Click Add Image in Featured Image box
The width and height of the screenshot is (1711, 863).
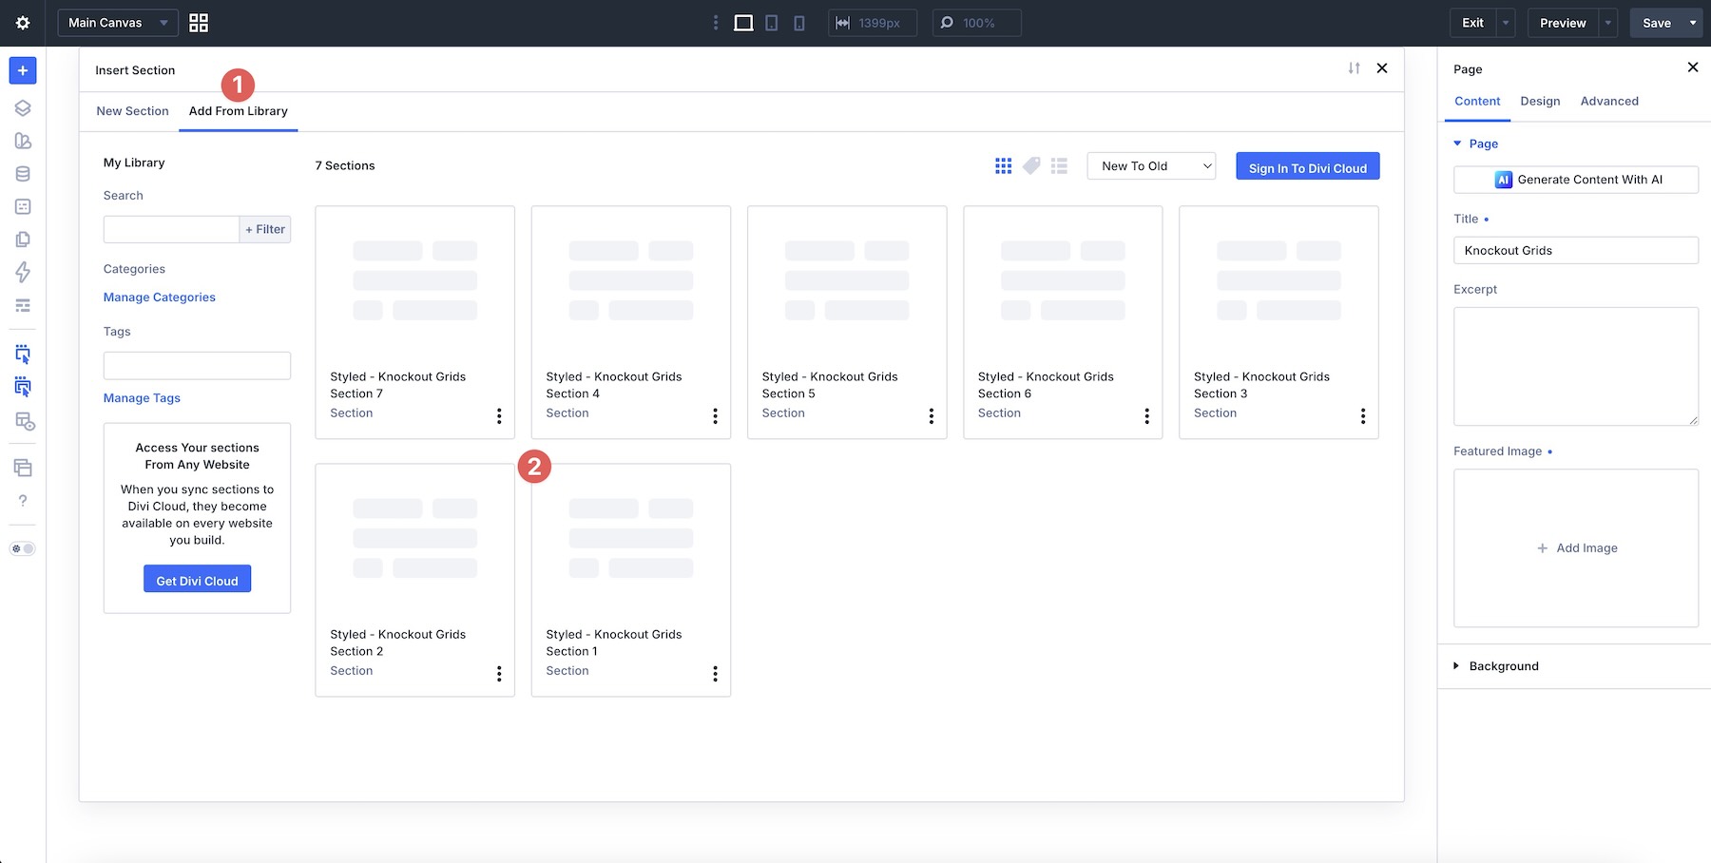pyautogui.click(x=1577, y=548)
